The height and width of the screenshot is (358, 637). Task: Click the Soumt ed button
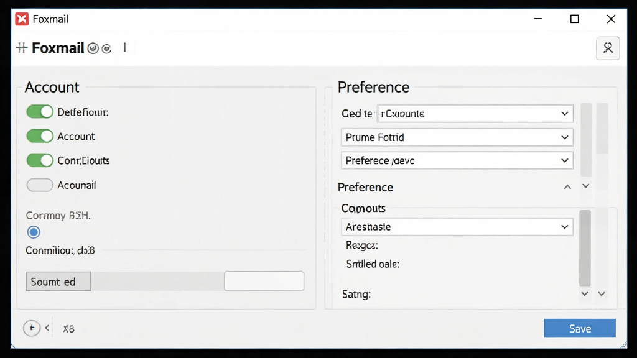[x=58, y=282]
